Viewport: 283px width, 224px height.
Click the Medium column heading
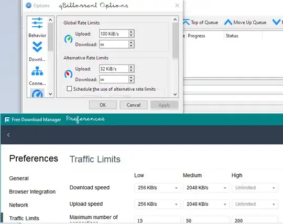(192, 175)
